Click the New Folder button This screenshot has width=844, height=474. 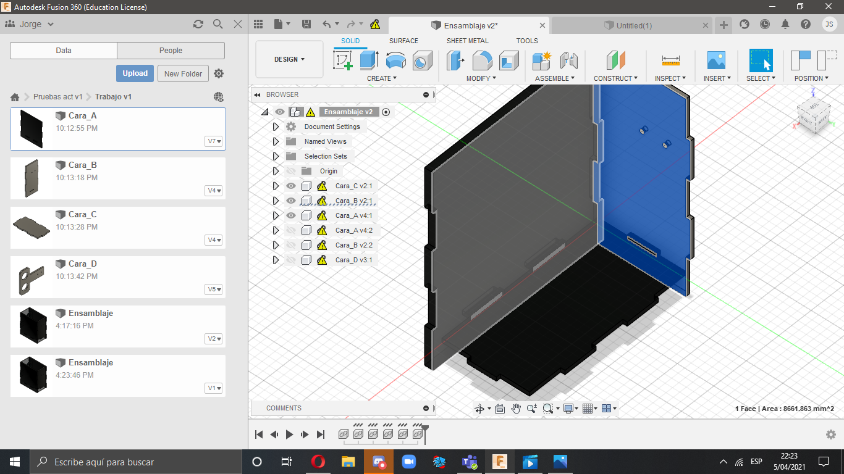(183, 73)
